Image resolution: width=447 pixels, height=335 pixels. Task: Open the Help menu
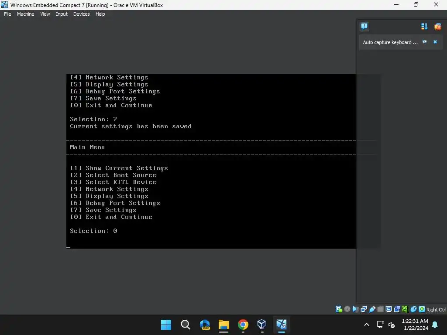point(100,14)
